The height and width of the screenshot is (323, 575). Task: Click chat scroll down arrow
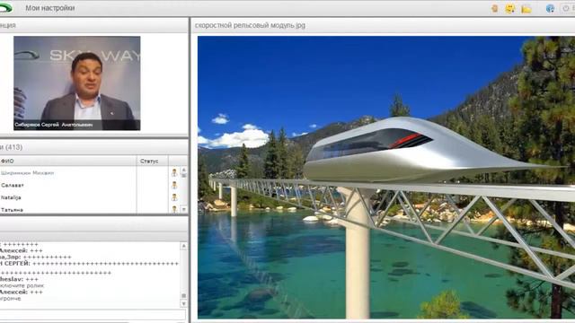click(183, 303)
